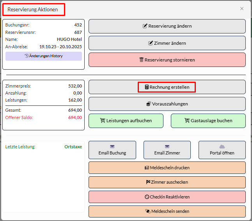Image resolution: width=252 pixels, height=221 pixels.
Task: Click the cart icon on Leistungen aufbuchen
Action: coord(103,121)
